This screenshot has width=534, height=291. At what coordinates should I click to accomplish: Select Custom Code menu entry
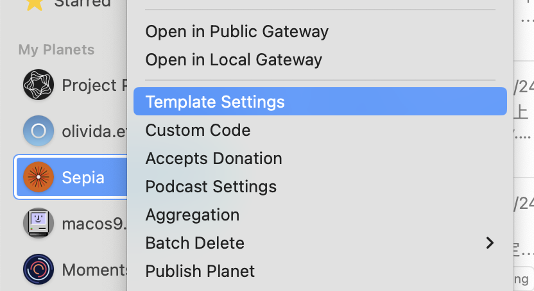198,130
